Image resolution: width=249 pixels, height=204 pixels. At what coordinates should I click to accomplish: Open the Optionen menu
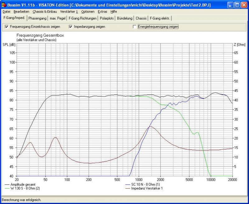tap(88, 11)
